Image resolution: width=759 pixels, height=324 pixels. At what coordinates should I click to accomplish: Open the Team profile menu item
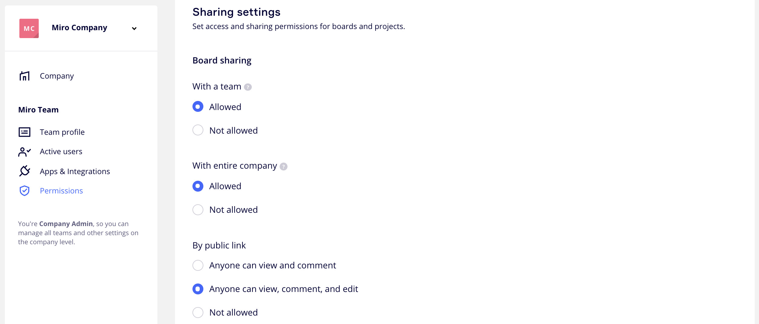[x=62, y=132]
